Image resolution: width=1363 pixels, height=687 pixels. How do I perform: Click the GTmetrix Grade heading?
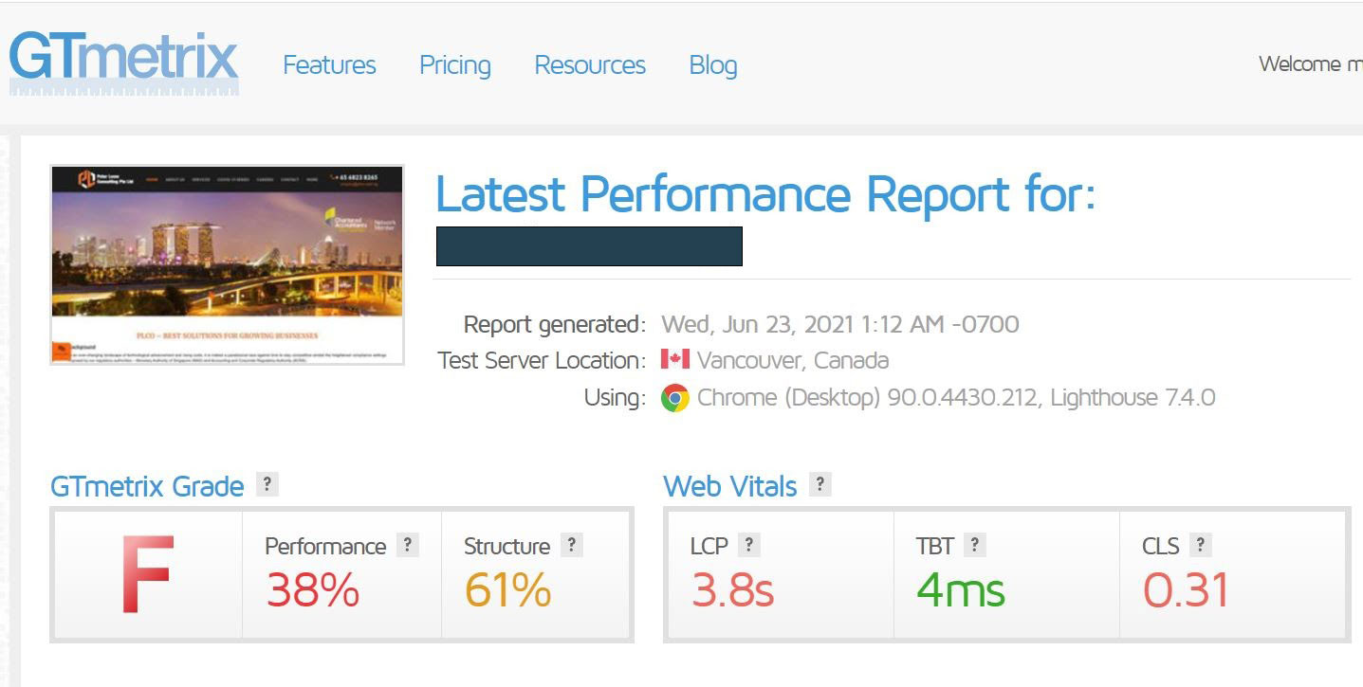click(147, 486)
